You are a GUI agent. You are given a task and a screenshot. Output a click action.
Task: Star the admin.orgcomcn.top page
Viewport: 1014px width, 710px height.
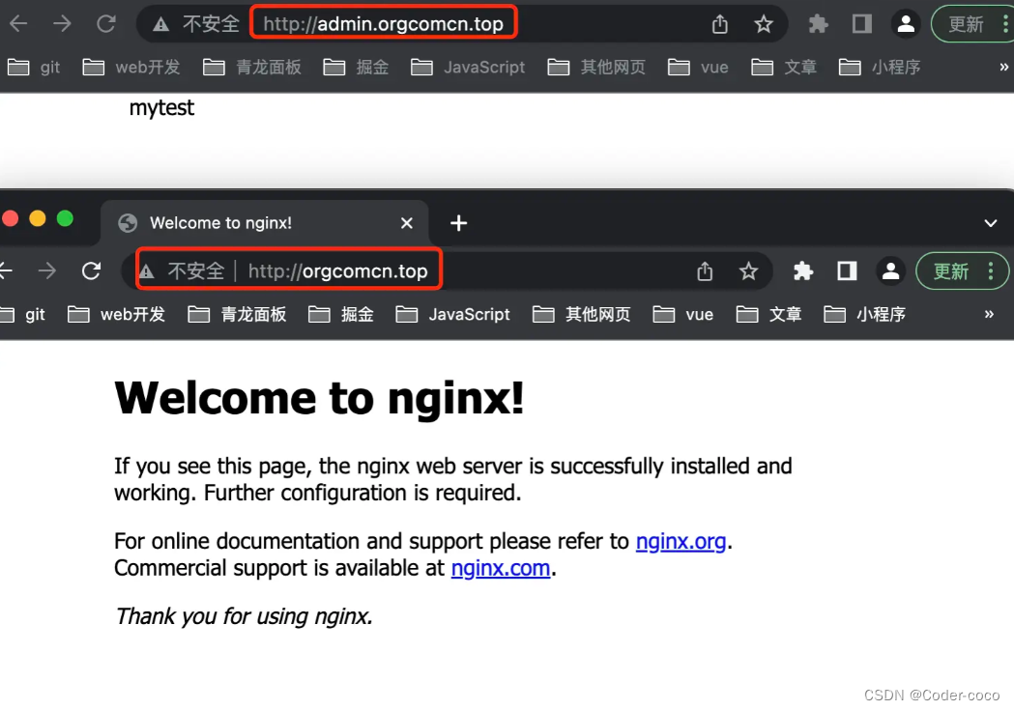(764, 25)
